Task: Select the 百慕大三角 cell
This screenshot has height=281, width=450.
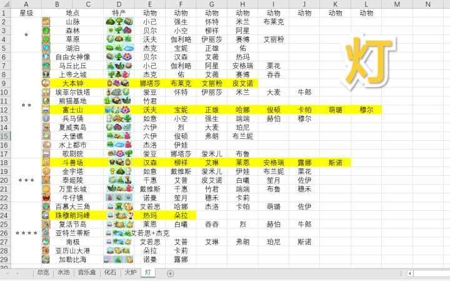Action: point(72,207)
